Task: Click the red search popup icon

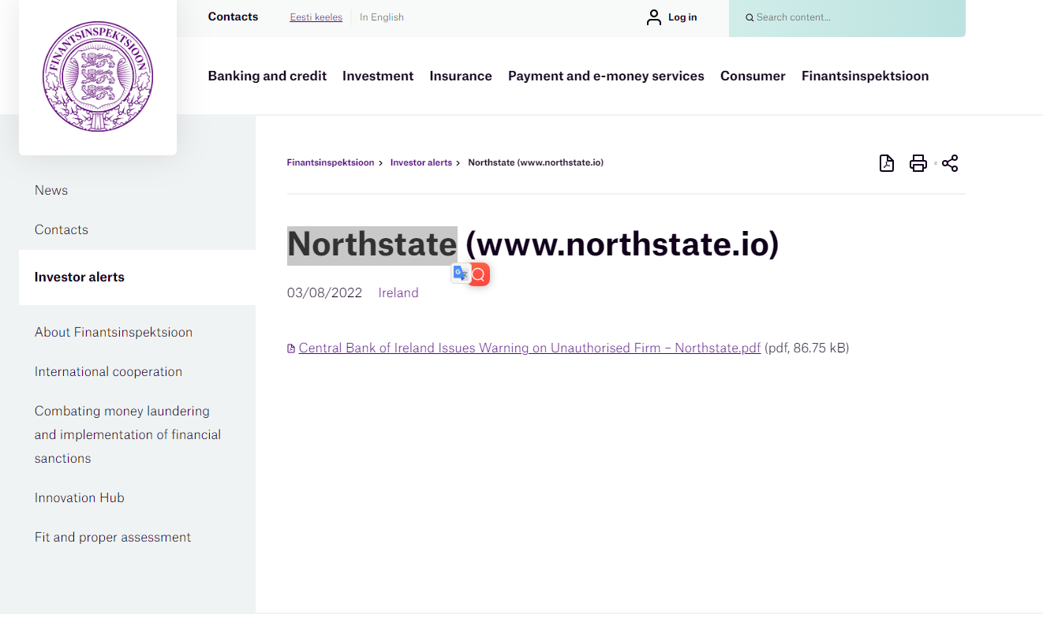Action: coord(479,274)
